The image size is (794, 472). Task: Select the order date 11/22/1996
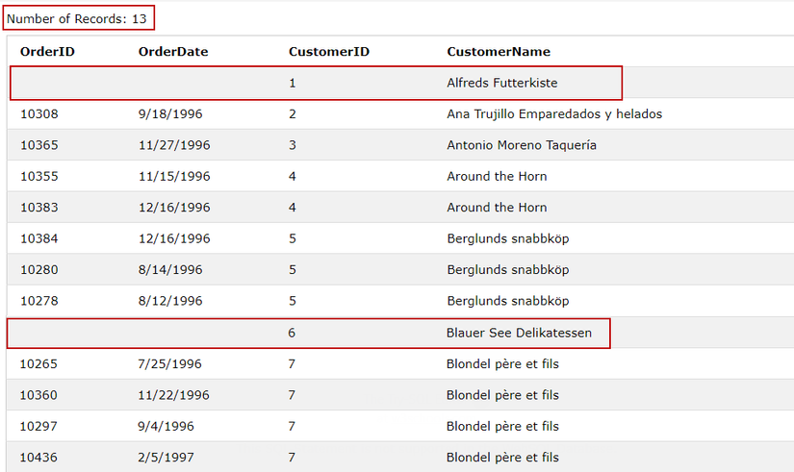[174, 395]
